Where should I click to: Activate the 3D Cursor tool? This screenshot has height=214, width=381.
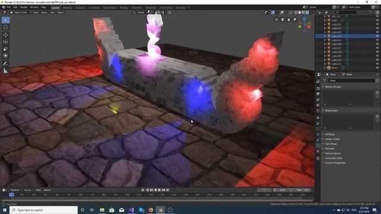click(x=5, y=27)
